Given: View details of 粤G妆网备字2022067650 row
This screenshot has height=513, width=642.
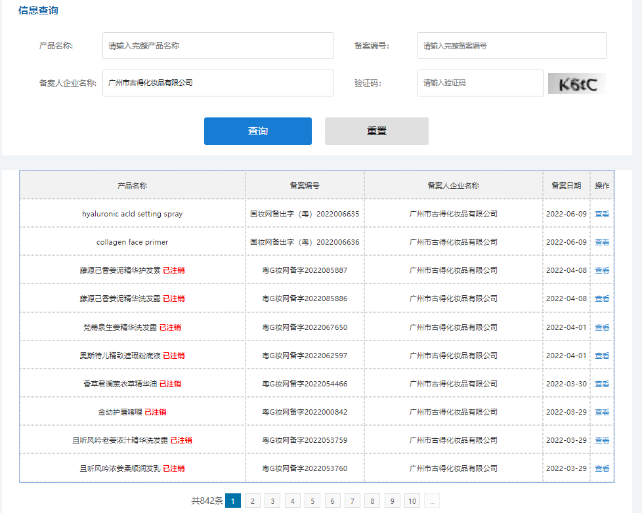Looking at the screenshot, I should tap(601, 327).
